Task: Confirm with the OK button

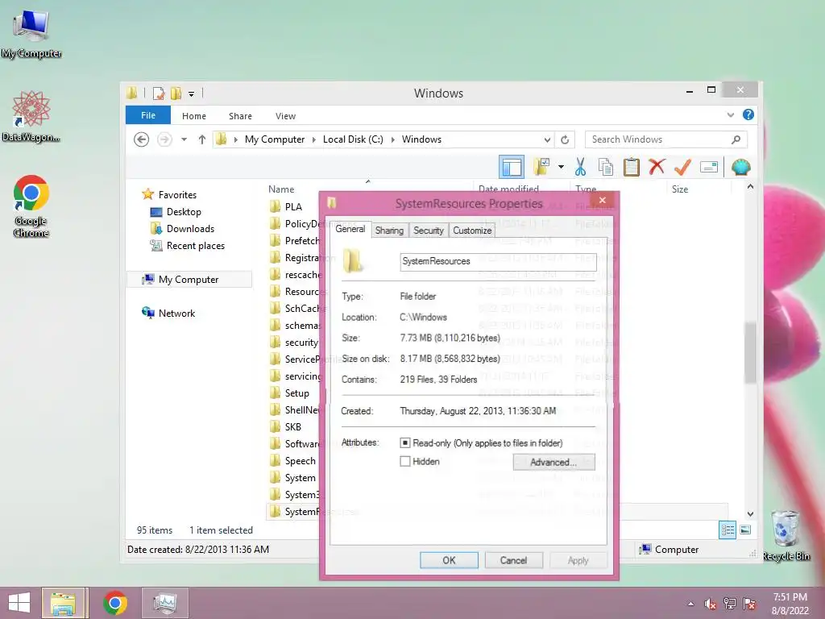Action: tap(449, 561)
